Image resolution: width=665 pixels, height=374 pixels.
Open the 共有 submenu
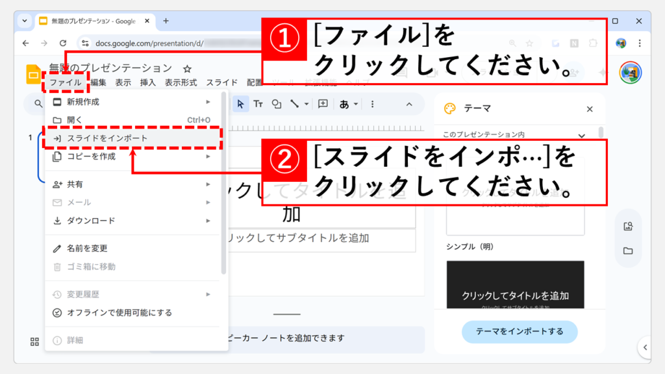click(x=132, y=184)
